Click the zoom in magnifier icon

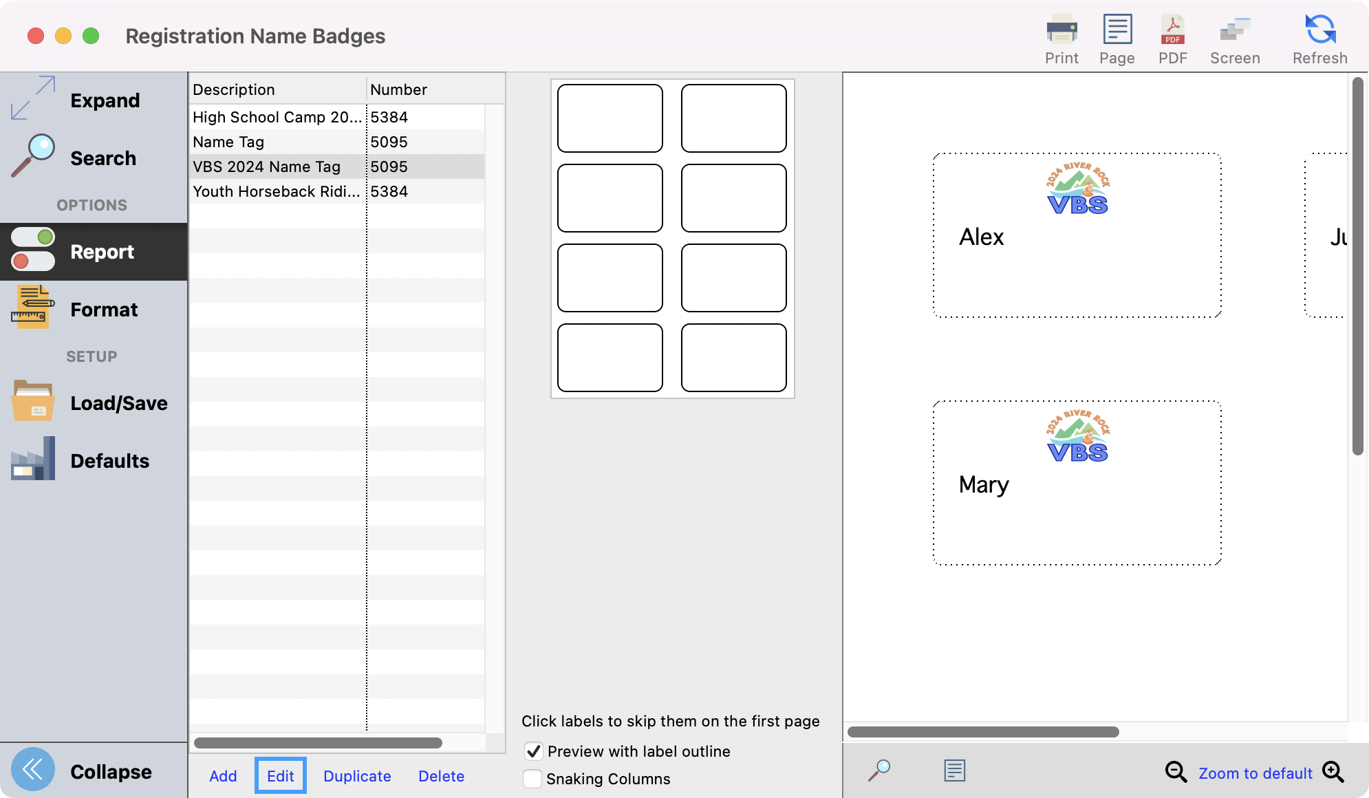1333,772
